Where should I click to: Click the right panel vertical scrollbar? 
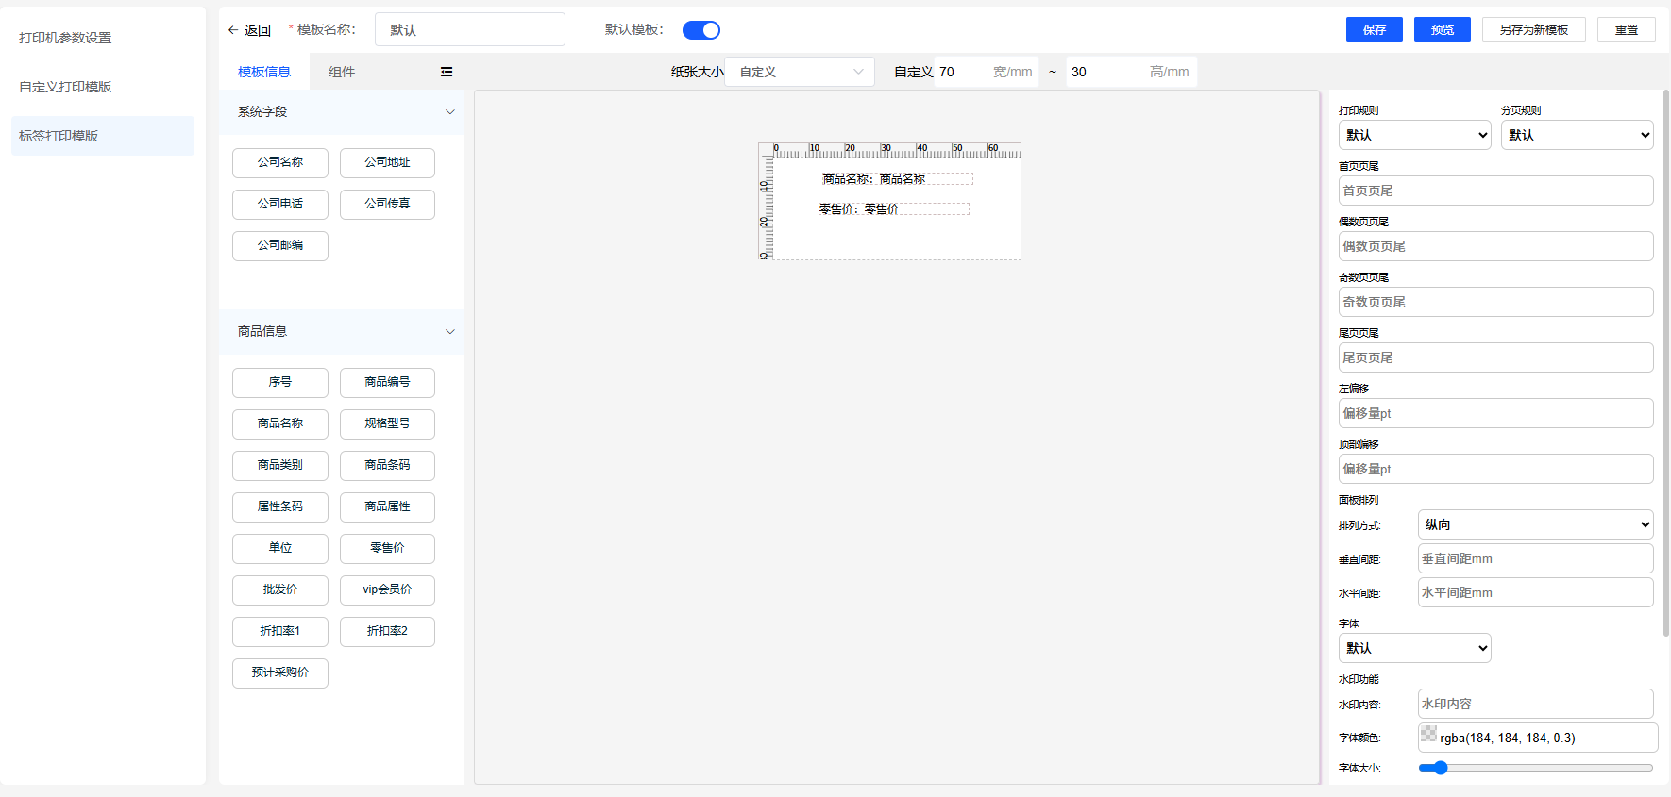click(1666, 363)
